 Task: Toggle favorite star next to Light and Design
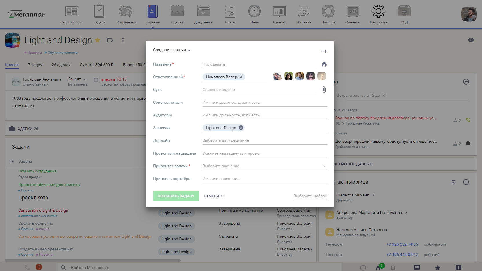[x=97, y=40]
